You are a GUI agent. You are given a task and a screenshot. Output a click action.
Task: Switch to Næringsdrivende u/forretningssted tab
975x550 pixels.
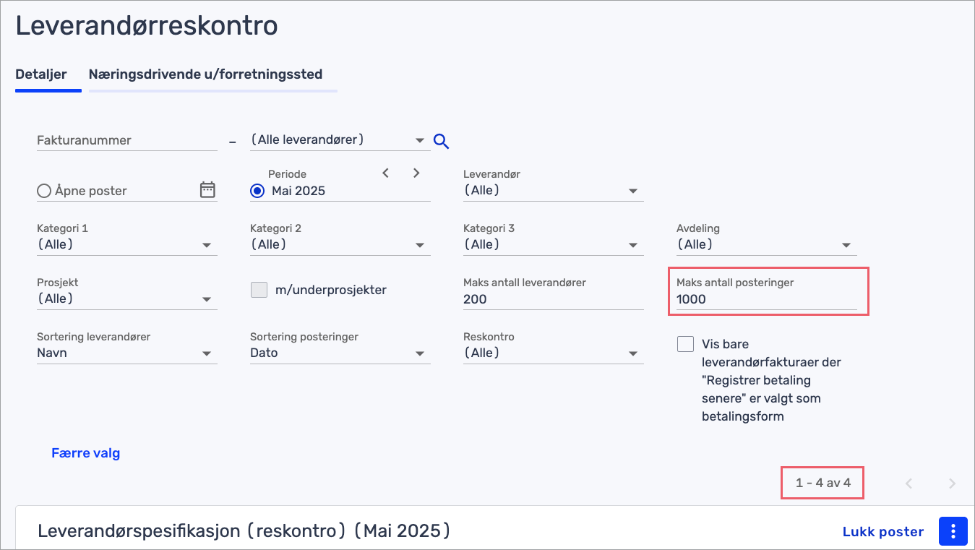(205, 74)
